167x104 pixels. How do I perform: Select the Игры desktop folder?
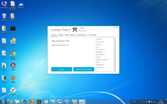point(4,54)
